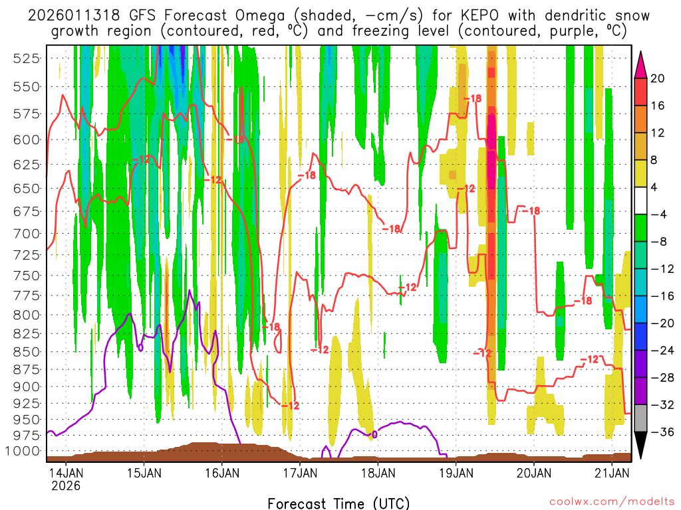This screenshot has height=510, width=681.
Task: Click the red -12 contour label near 925 mb
Action: (x=290, y=406)
